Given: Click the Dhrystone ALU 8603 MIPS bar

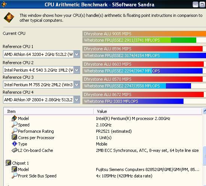Looking at the screenshot, I should (x=143, y=64).
